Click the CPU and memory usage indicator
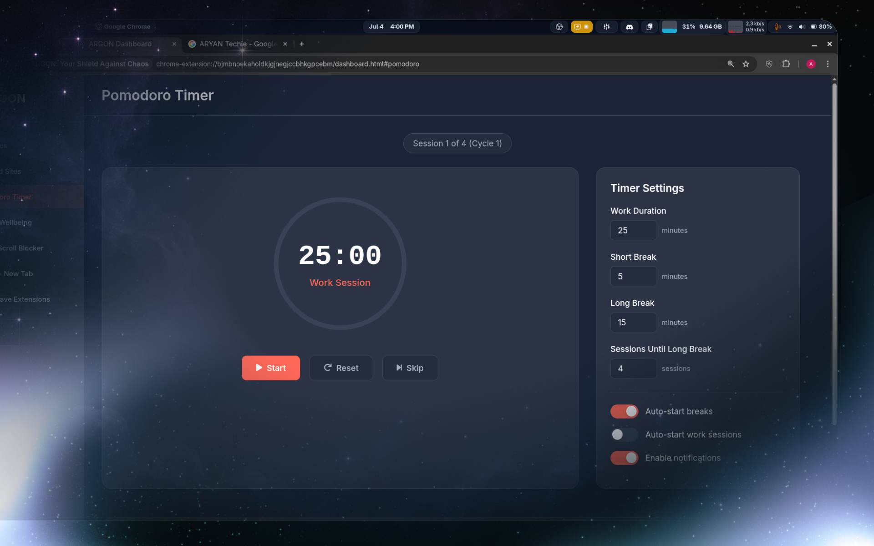This screenshot has width=874, height=546. click(x=692, y=27)
